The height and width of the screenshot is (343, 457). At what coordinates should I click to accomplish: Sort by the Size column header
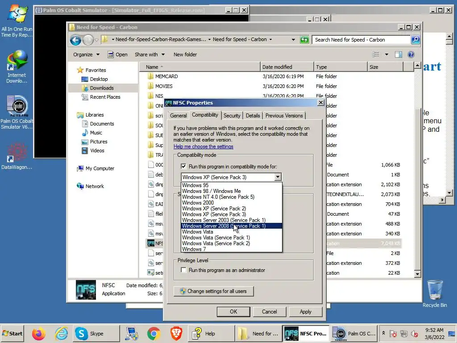tap(385, 67)
